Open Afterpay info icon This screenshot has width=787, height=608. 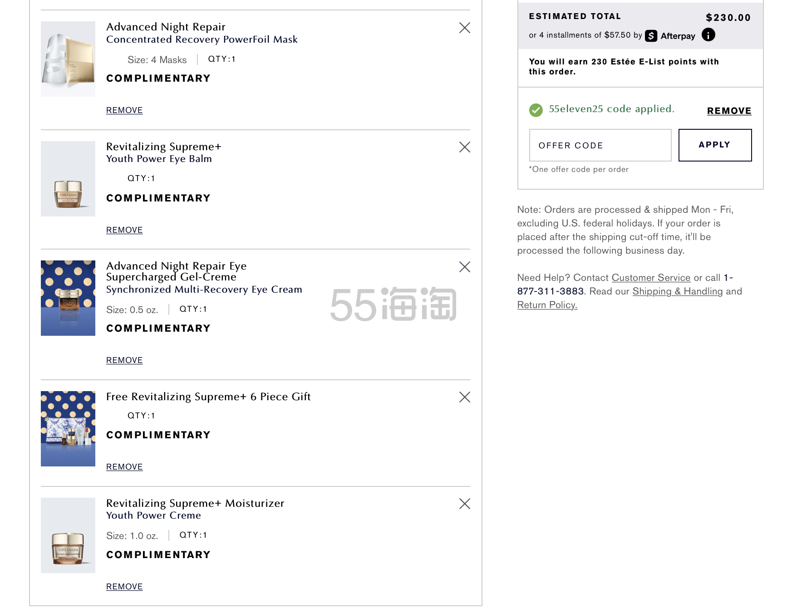(708, 35)
